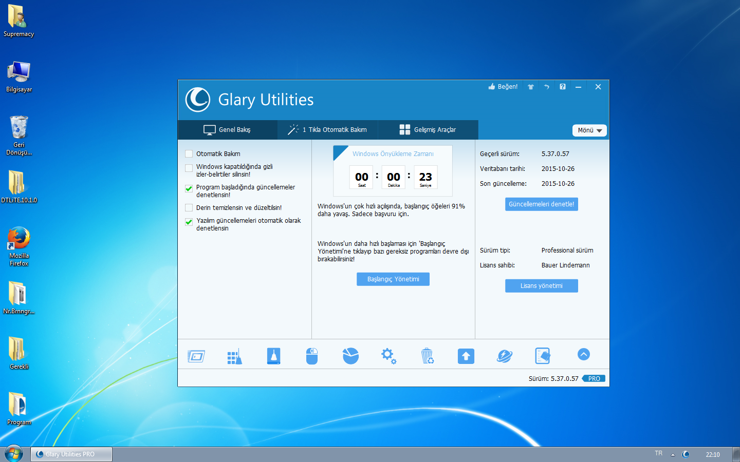Screen dimensions: 740x462
Task: Uncheck Program başladığında güncellemeler denetlensin
Action: point(189,188)
